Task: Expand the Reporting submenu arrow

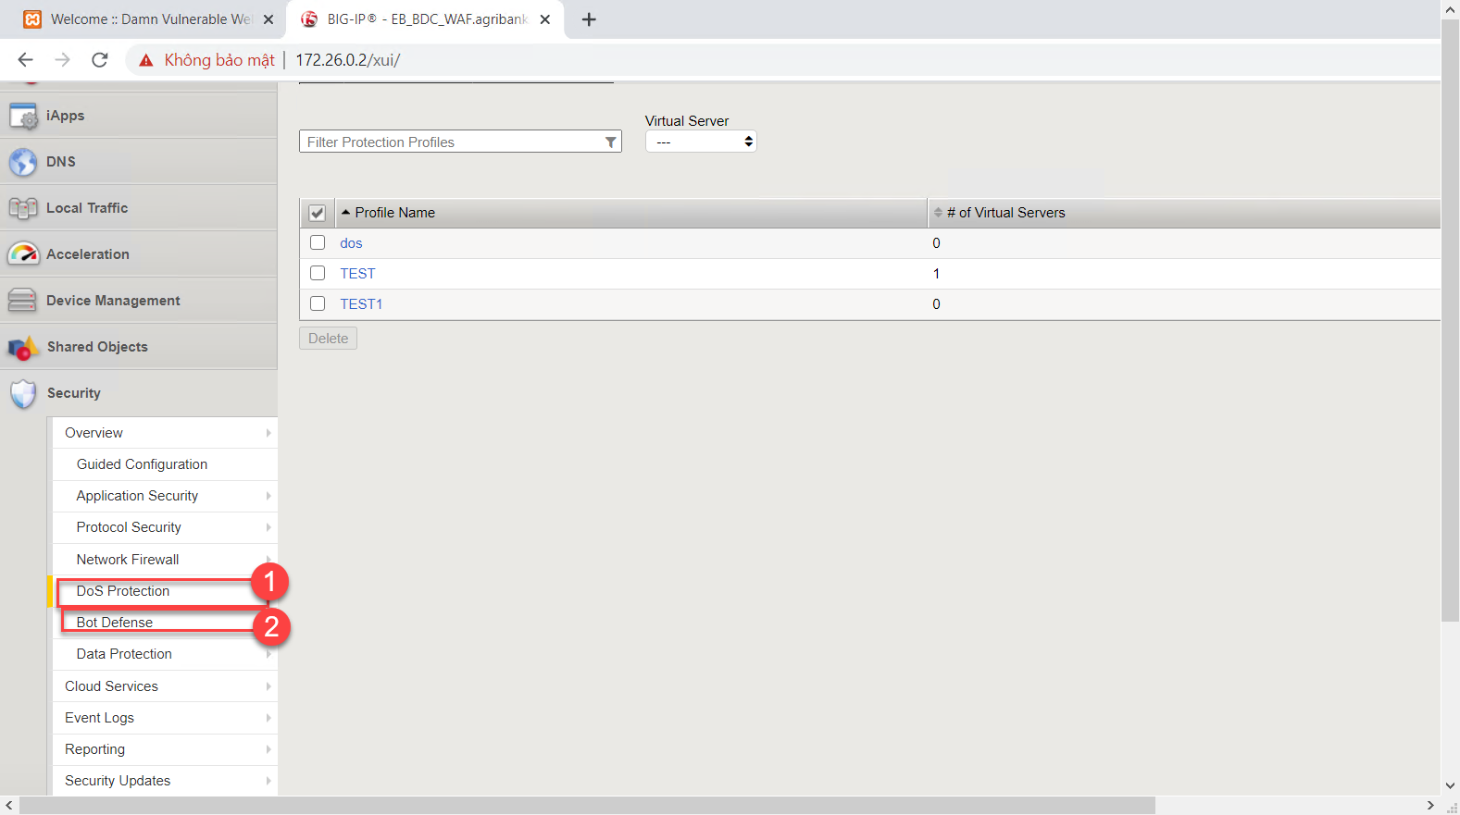Action: [x=268, y=749]
